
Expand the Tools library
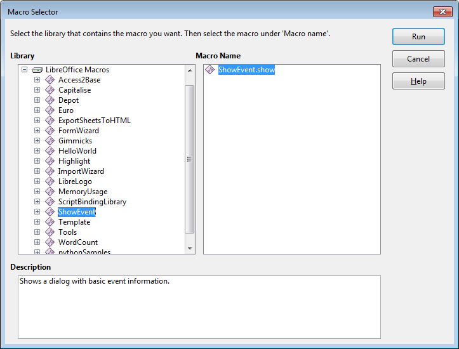[37, 232]
